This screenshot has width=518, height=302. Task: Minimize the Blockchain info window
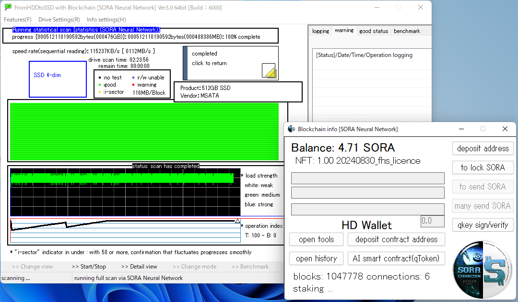click(x=461, y=129)
